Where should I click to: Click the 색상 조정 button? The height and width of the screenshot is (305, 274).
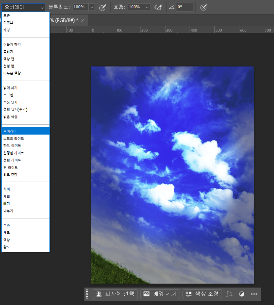click(202, 294)
